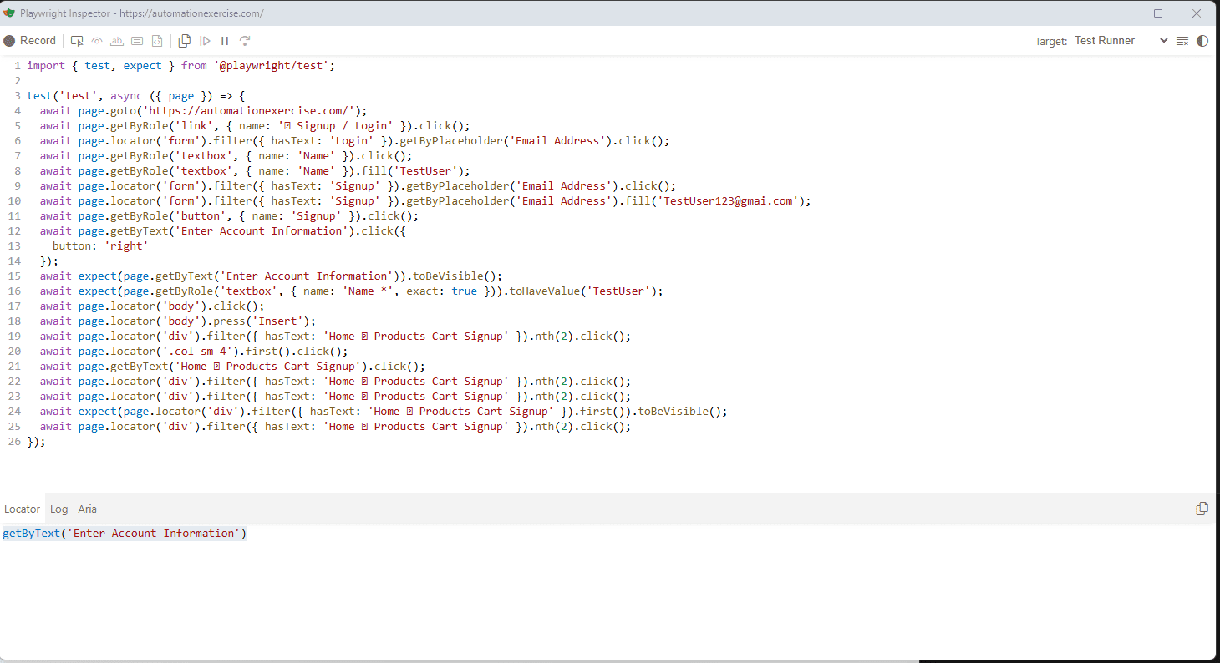
Task: Click into the getByText locator field
Action: (125, 534)
